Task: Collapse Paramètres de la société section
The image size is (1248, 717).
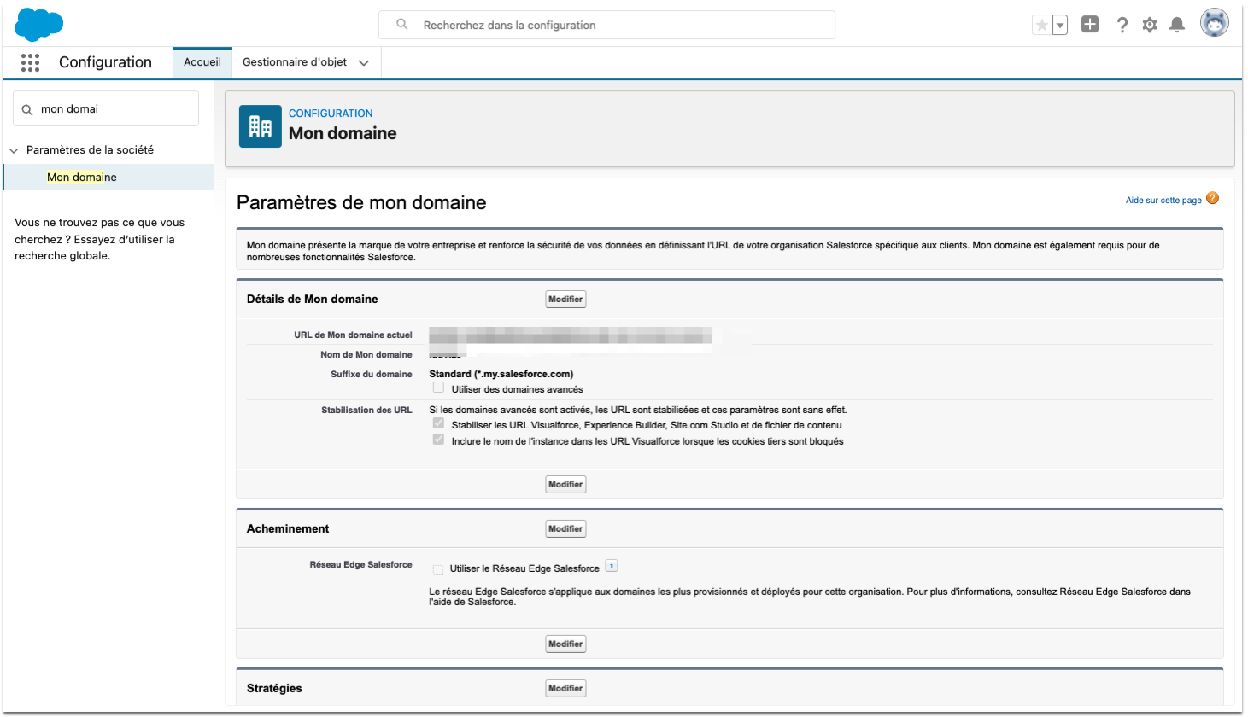Action: click(x=14, y=150)
